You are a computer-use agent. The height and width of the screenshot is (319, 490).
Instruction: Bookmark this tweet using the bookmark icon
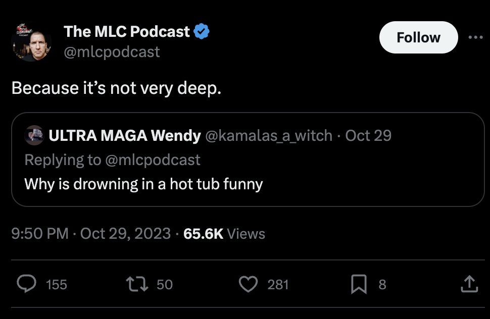click(x=358, y=284)
